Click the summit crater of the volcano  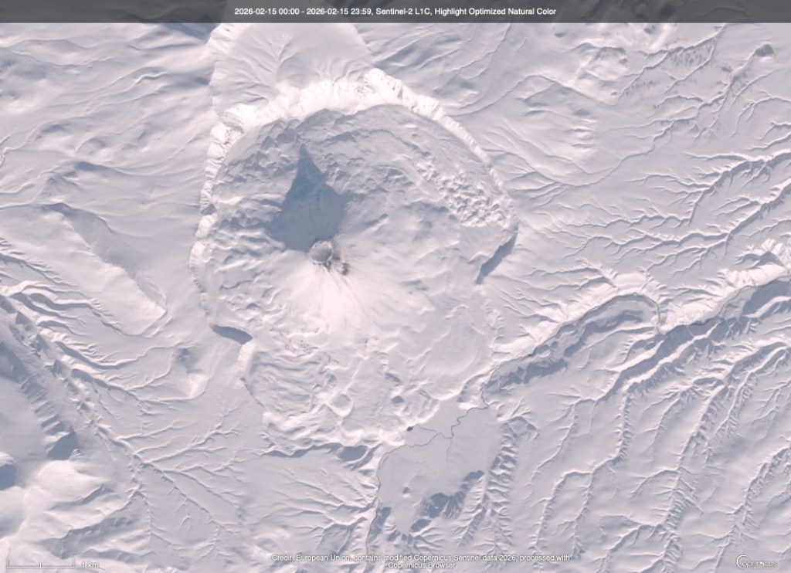coord(321,252)
